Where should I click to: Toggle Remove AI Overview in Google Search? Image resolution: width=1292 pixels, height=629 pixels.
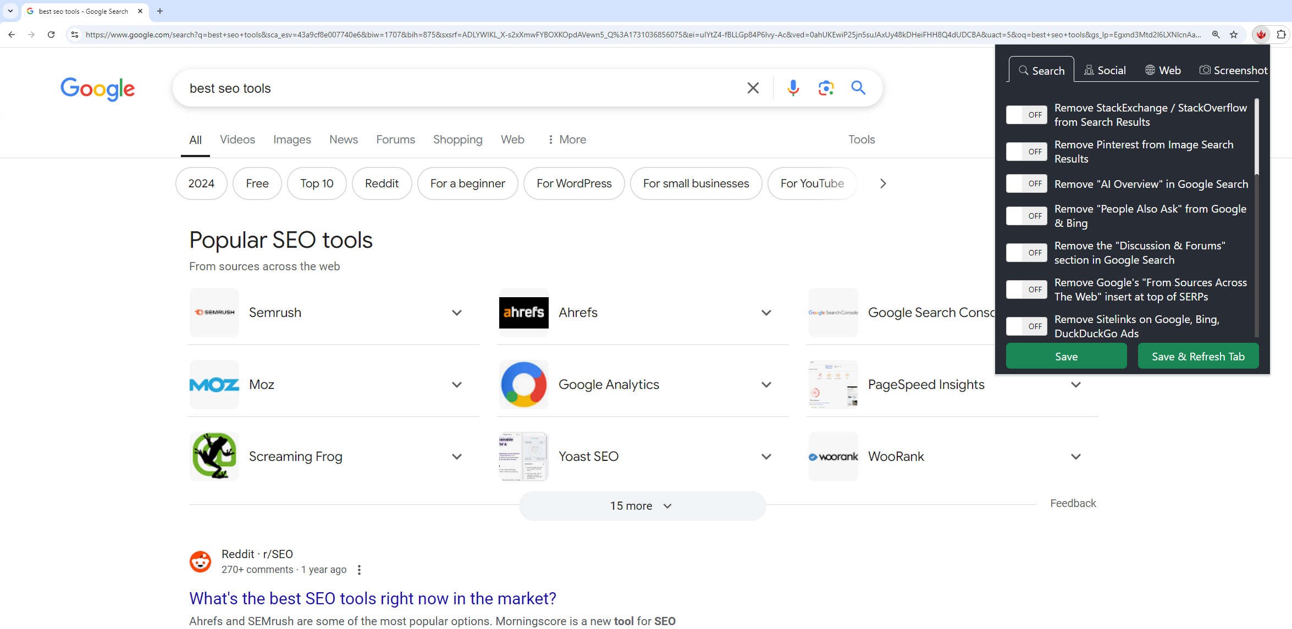coord(1026,183)
